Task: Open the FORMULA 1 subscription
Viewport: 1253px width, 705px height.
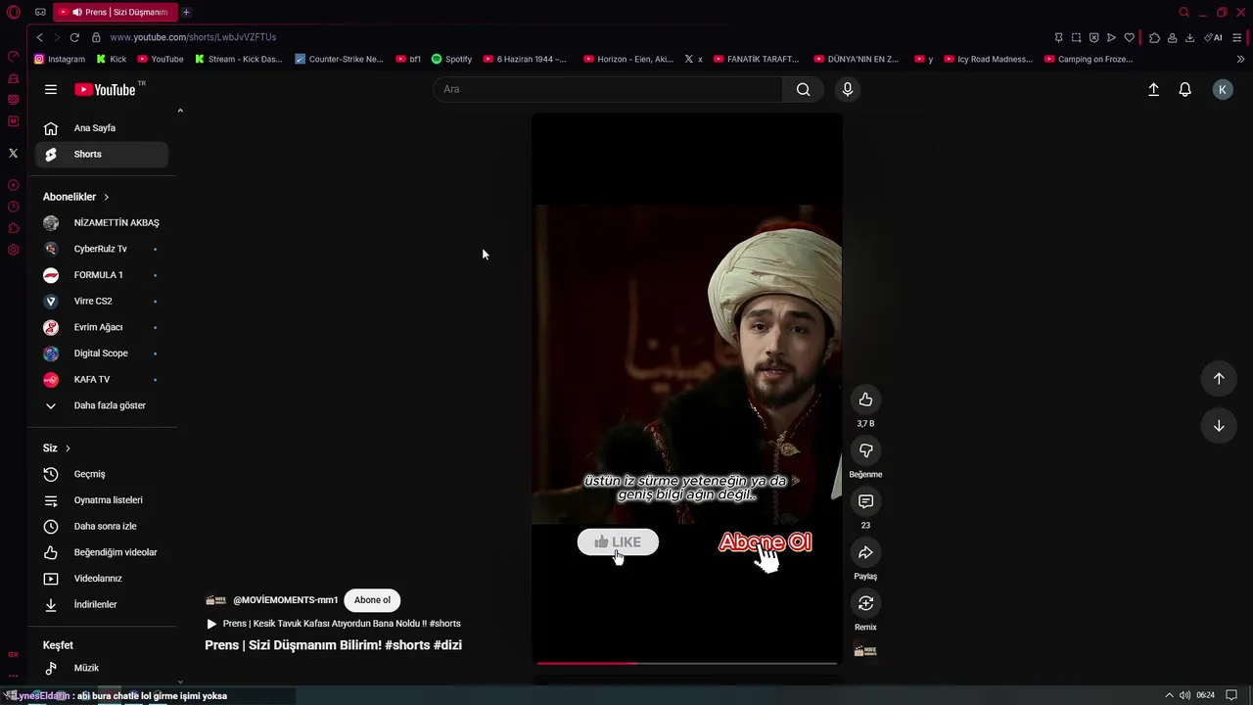Action: (102, 275)
